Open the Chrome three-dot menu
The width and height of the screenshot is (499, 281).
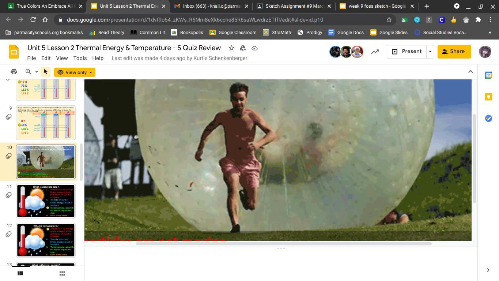pos(490,20)
